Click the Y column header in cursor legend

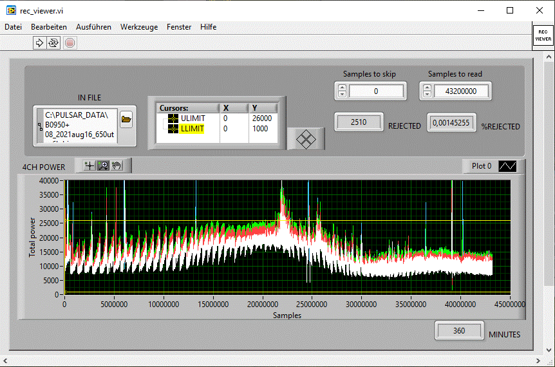[x=263, y=108]
